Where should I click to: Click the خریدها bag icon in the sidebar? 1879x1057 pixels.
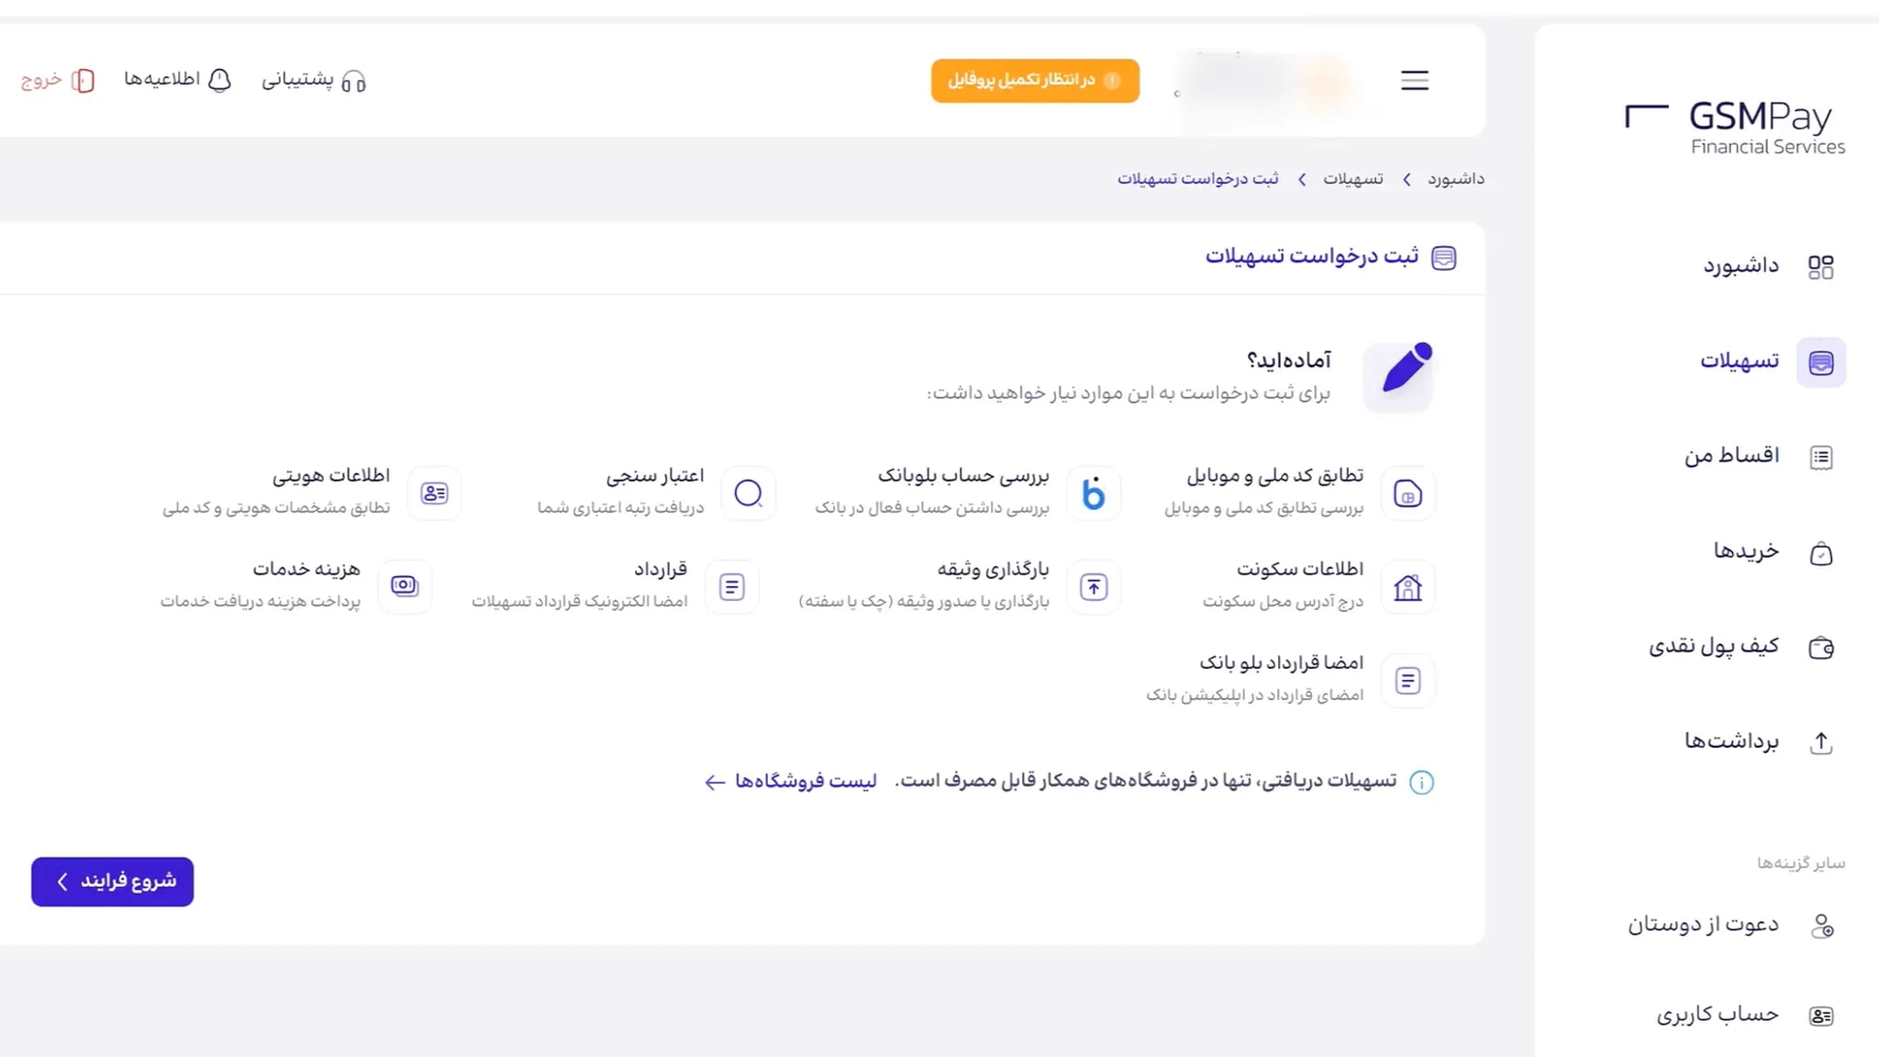pos(1822,552)
